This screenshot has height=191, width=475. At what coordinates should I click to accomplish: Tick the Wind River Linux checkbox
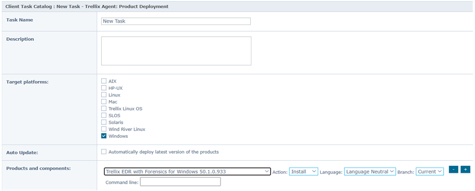click(x=104, y=129)
